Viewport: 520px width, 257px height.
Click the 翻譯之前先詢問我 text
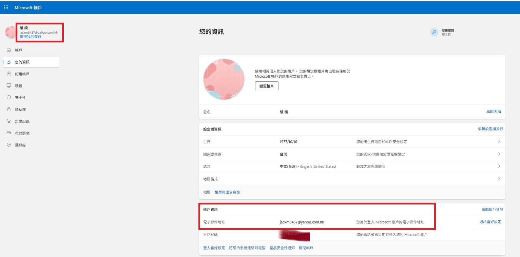click(371, 166)
